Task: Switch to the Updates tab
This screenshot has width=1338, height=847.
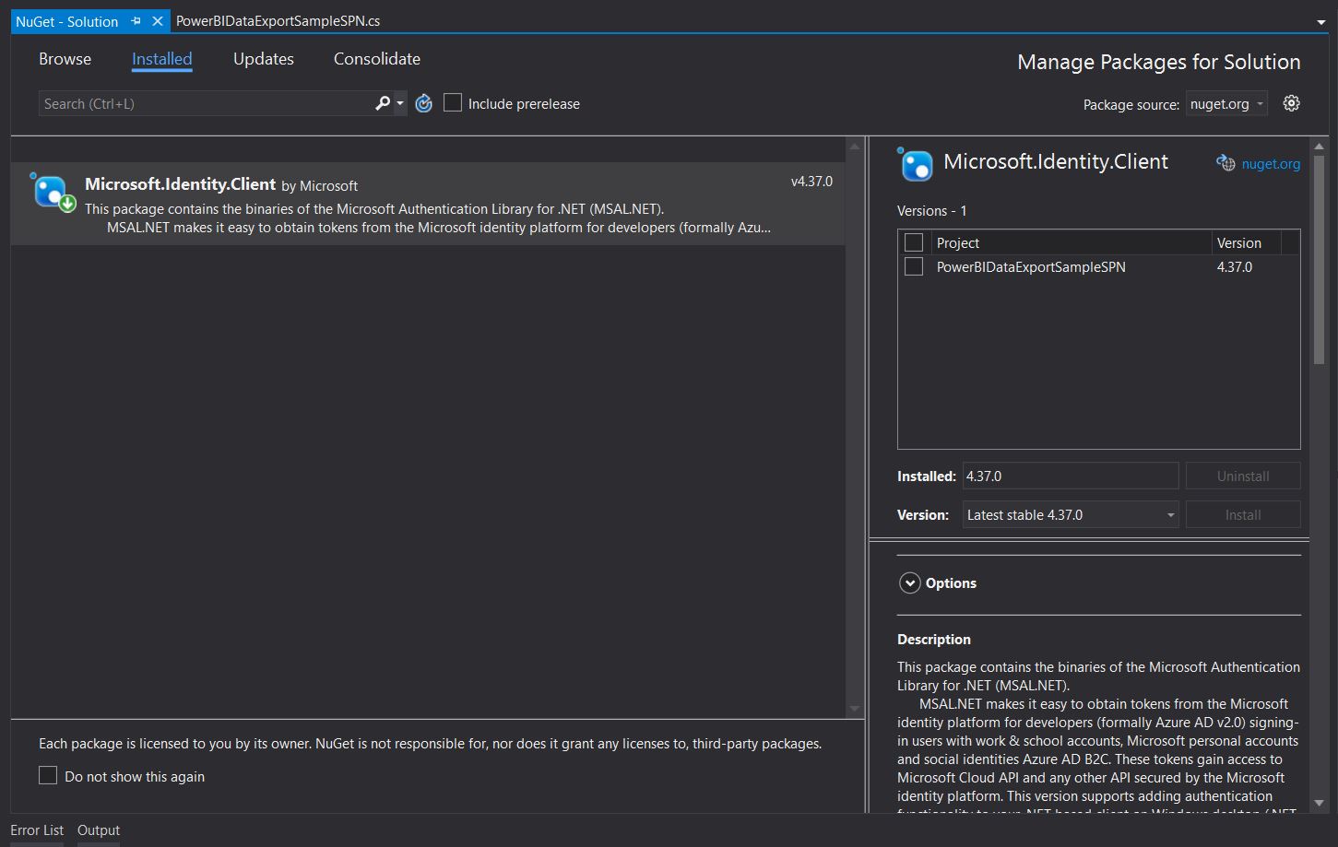Action: pos(263,59)
